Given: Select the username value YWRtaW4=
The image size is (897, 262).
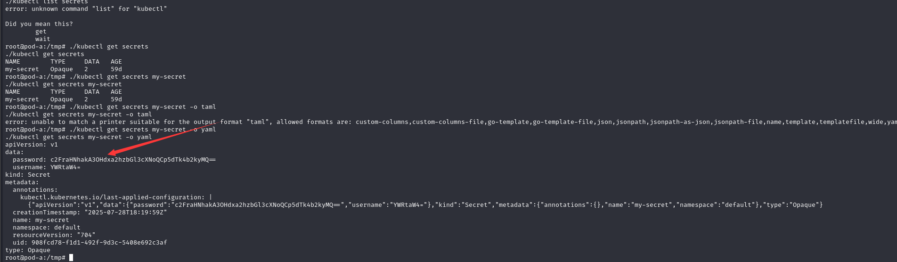Looking at the screenshot, I should (x=65, y=167).
